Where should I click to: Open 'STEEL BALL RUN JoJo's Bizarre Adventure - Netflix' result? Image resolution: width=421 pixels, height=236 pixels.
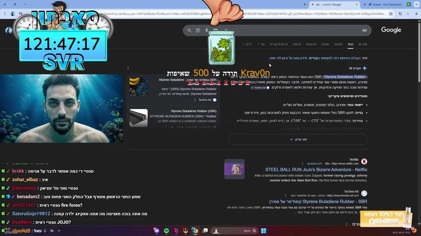coord(316,169)
